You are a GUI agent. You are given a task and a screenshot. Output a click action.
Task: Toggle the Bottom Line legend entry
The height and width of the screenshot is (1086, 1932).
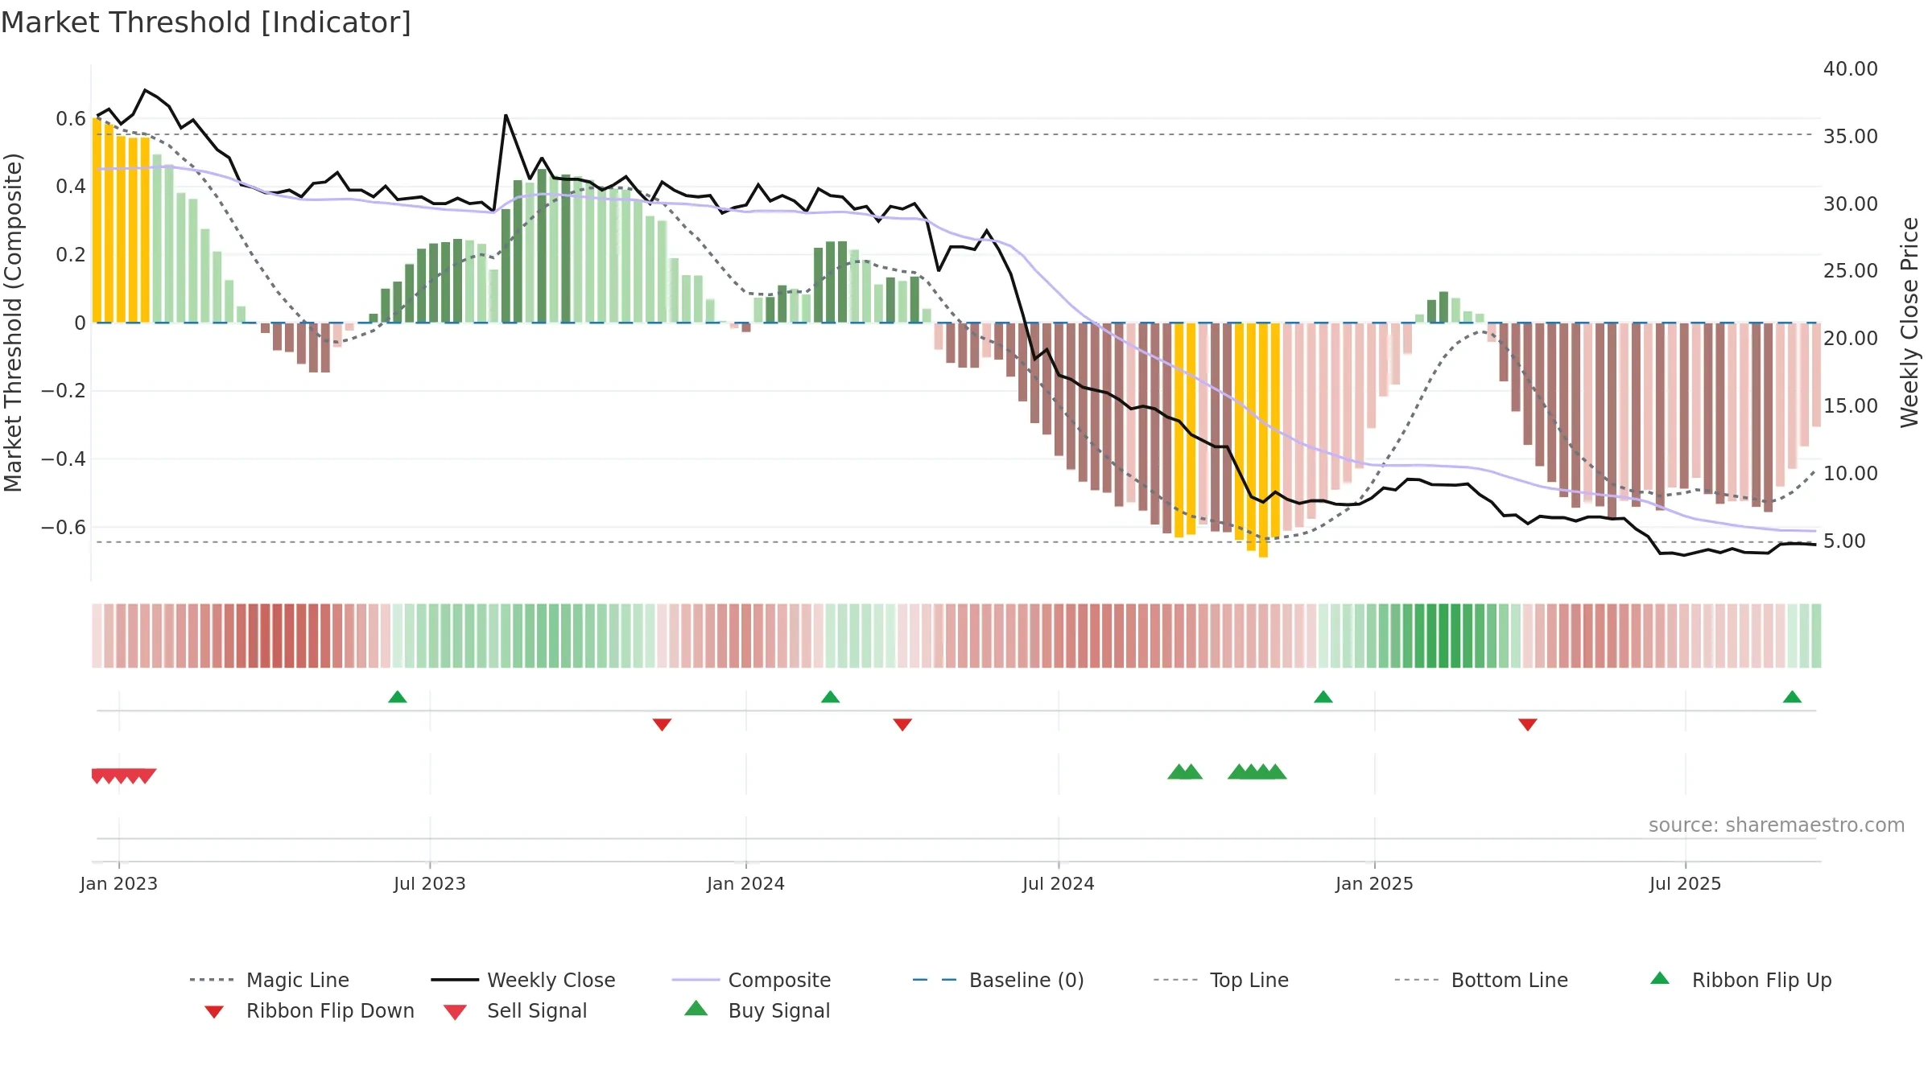[x=1482, y=980]
